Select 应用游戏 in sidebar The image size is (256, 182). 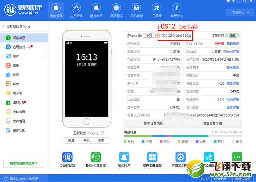(24, 47)
